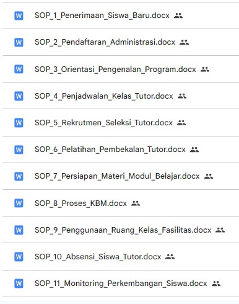
Task: Click shared-people icon on SOP_11_Monitoring_Perkembangan_Siswa row
Action: coord(216,284)
